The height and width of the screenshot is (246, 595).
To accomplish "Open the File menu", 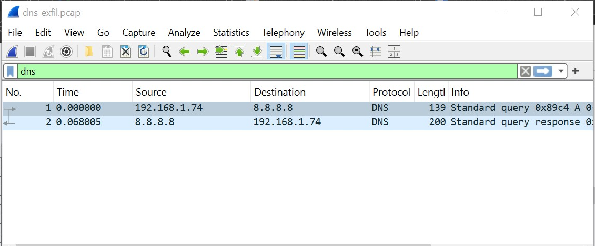I will [15, 33].
